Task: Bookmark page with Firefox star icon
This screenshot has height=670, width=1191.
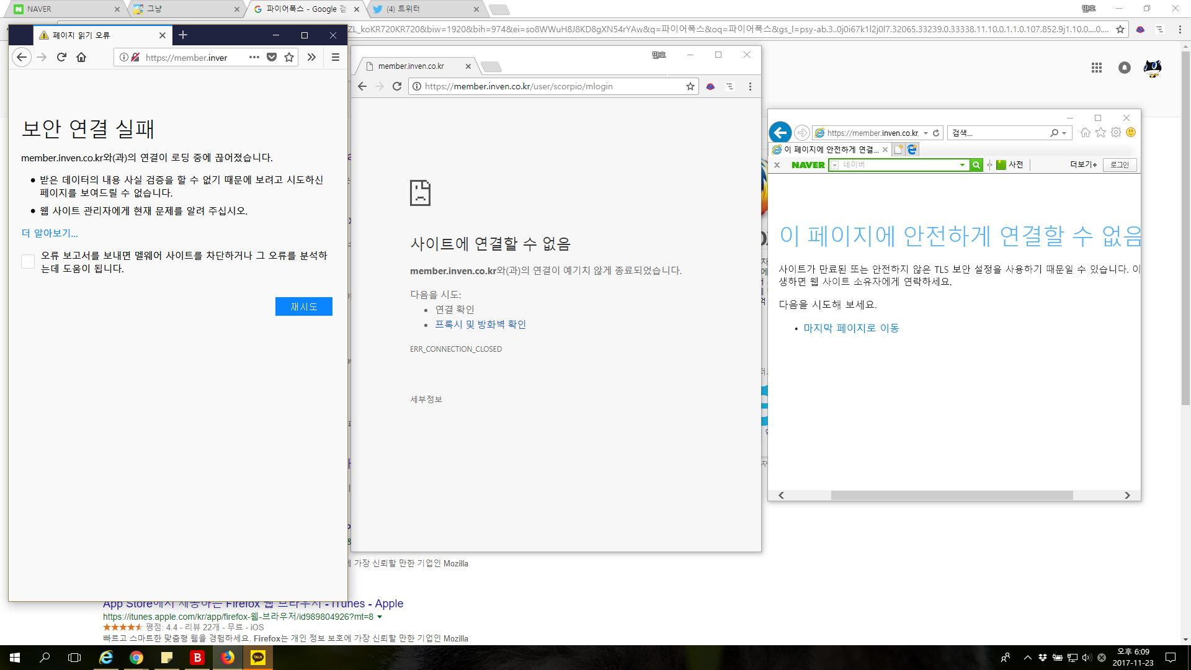Action: [289, 57]
